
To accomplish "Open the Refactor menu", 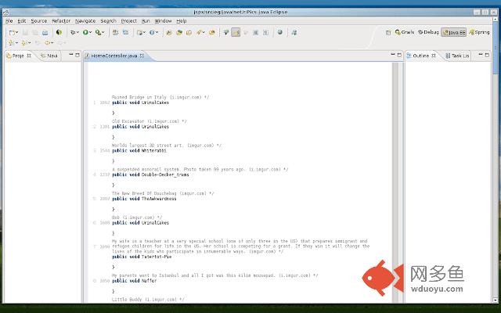I will pyautogui.click(x=61, y=21).
